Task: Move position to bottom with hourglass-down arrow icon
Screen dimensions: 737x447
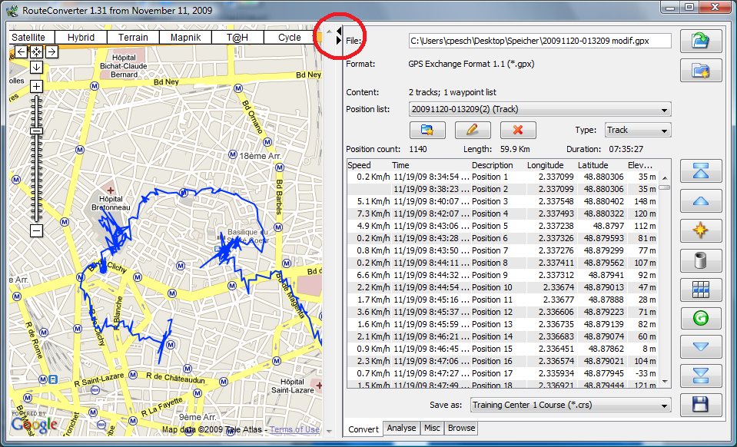Action: 701,376
